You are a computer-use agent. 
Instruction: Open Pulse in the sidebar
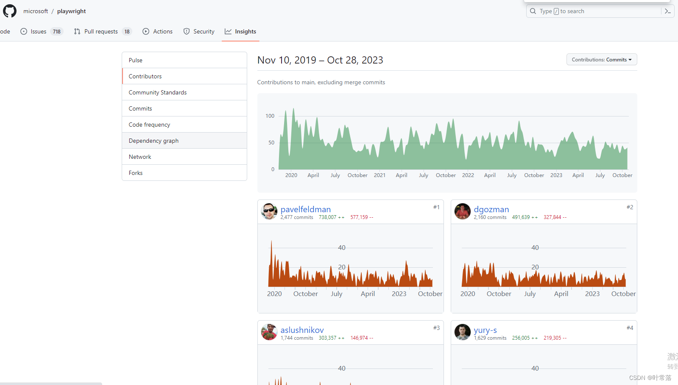tap(184, 60)
